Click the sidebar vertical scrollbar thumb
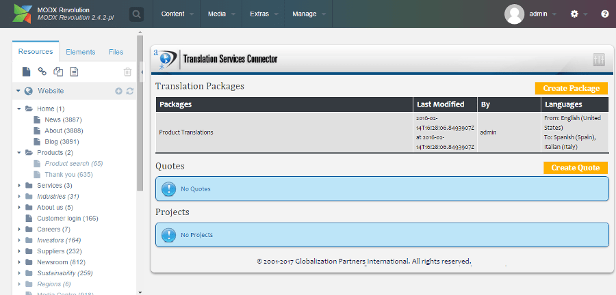The height and width of the screenshot is (295, 616). [140, 113]
